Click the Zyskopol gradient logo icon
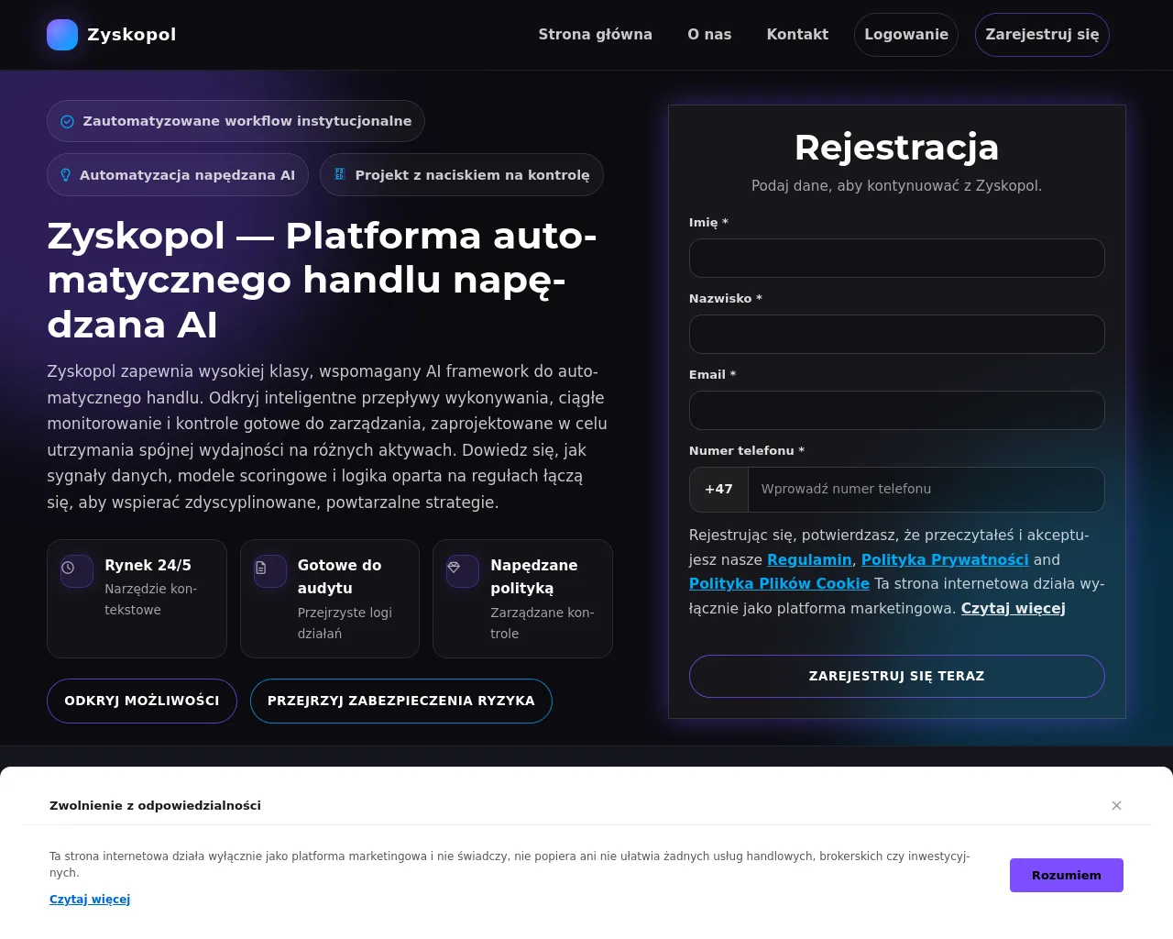This screenshot has width=1173, height=939. coord(62,35)
